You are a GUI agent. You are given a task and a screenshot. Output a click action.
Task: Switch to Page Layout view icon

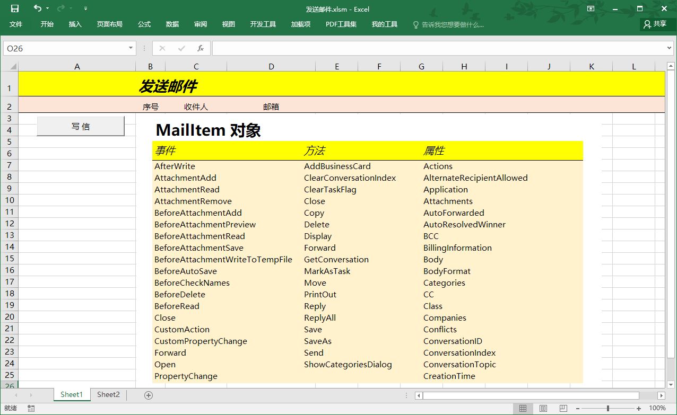(x=543, y=408)
